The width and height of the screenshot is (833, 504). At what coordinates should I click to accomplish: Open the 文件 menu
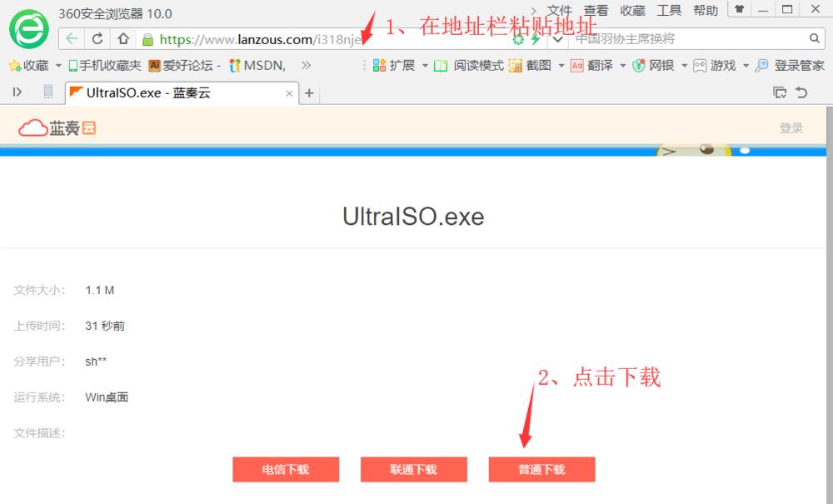pos(560,11)
